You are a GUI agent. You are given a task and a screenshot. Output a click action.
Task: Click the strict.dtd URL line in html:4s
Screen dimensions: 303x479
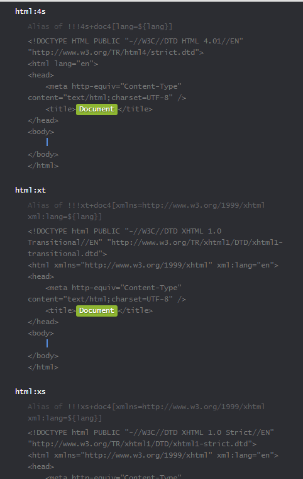[116, 52]
